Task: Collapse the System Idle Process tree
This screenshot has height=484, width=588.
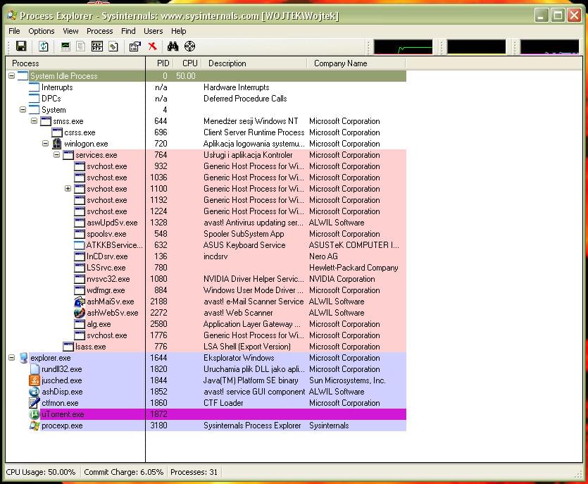Action: (12, 76)
